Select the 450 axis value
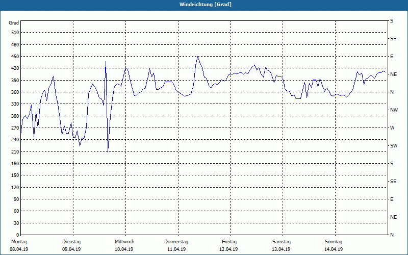The height and width of the screenshot is (255, 408). click(x=15, y=57)
